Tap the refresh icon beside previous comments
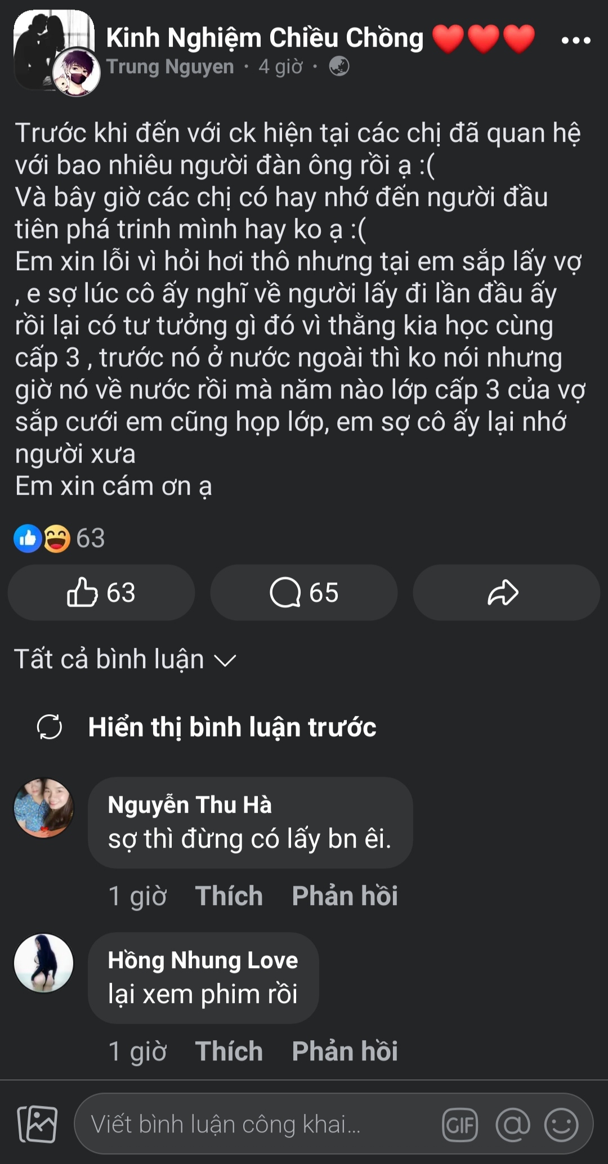 50,727
